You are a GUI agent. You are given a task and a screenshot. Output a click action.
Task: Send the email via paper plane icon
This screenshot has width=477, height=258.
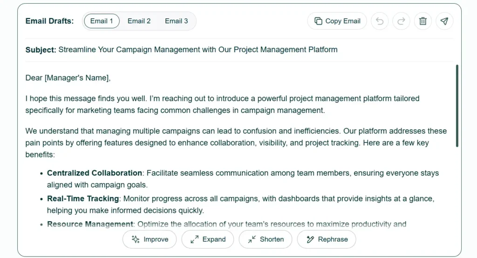(444, 21)
